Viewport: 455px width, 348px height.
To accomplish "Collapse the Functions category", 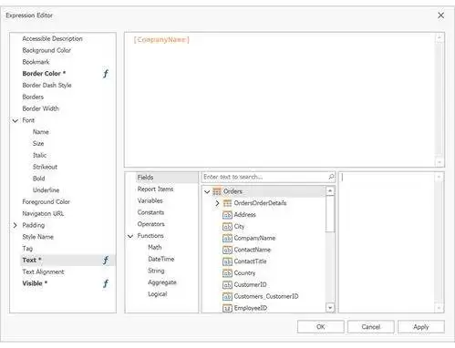I will (130, 236).
